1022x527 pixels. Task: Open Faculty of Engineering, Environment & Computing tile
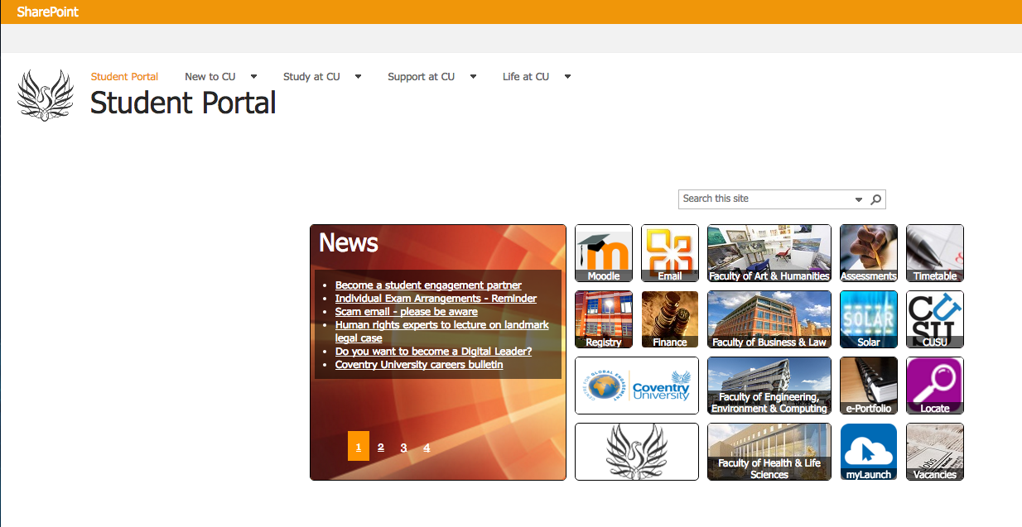coord(769,386)
